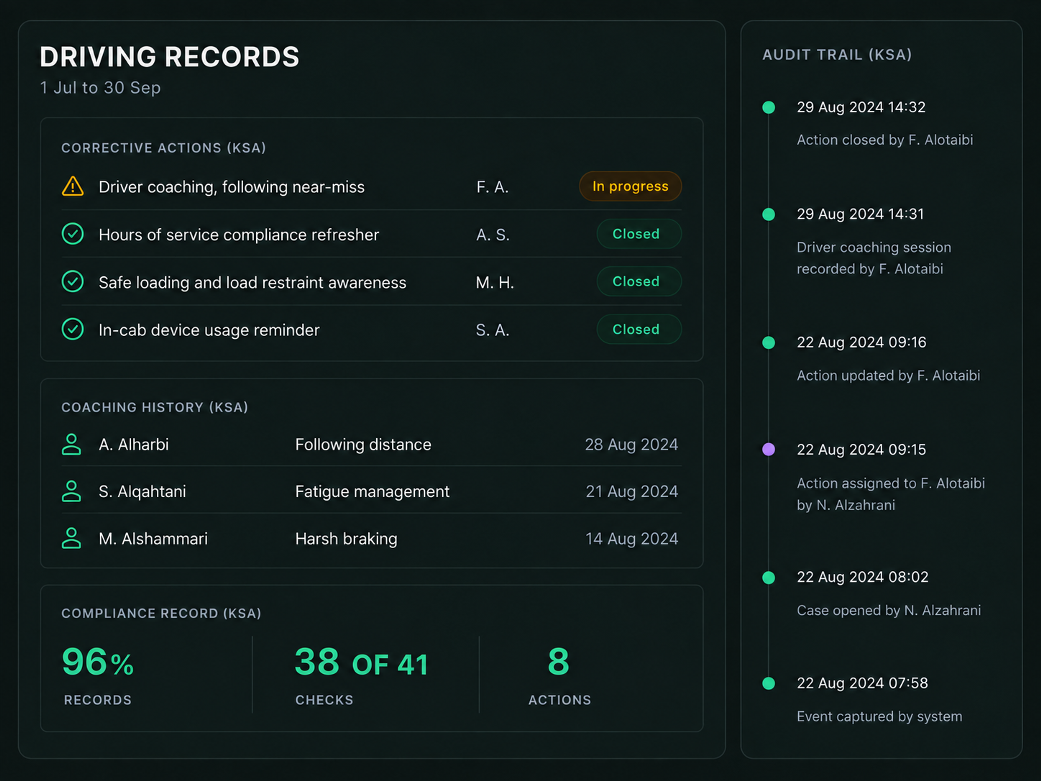The height and width of the screenshot is (781, 1041).
Task: Click audit entry 'Event captured by system'
Action: click(x=879, y=716)
